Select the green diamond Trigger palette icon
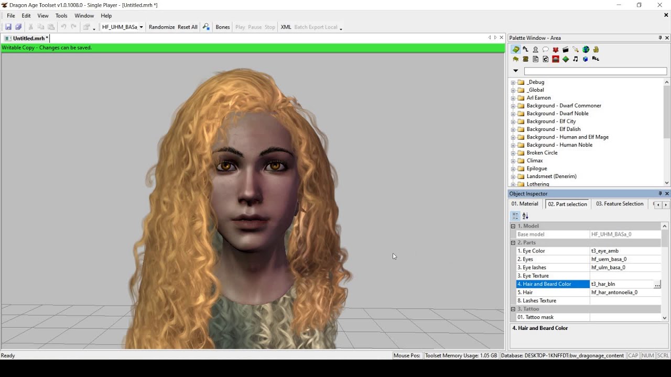 point(565,59)
